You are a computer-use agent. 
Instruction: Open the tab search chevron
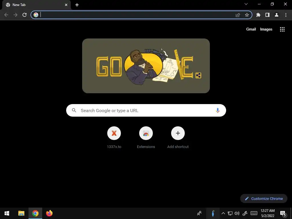point(246,4)
